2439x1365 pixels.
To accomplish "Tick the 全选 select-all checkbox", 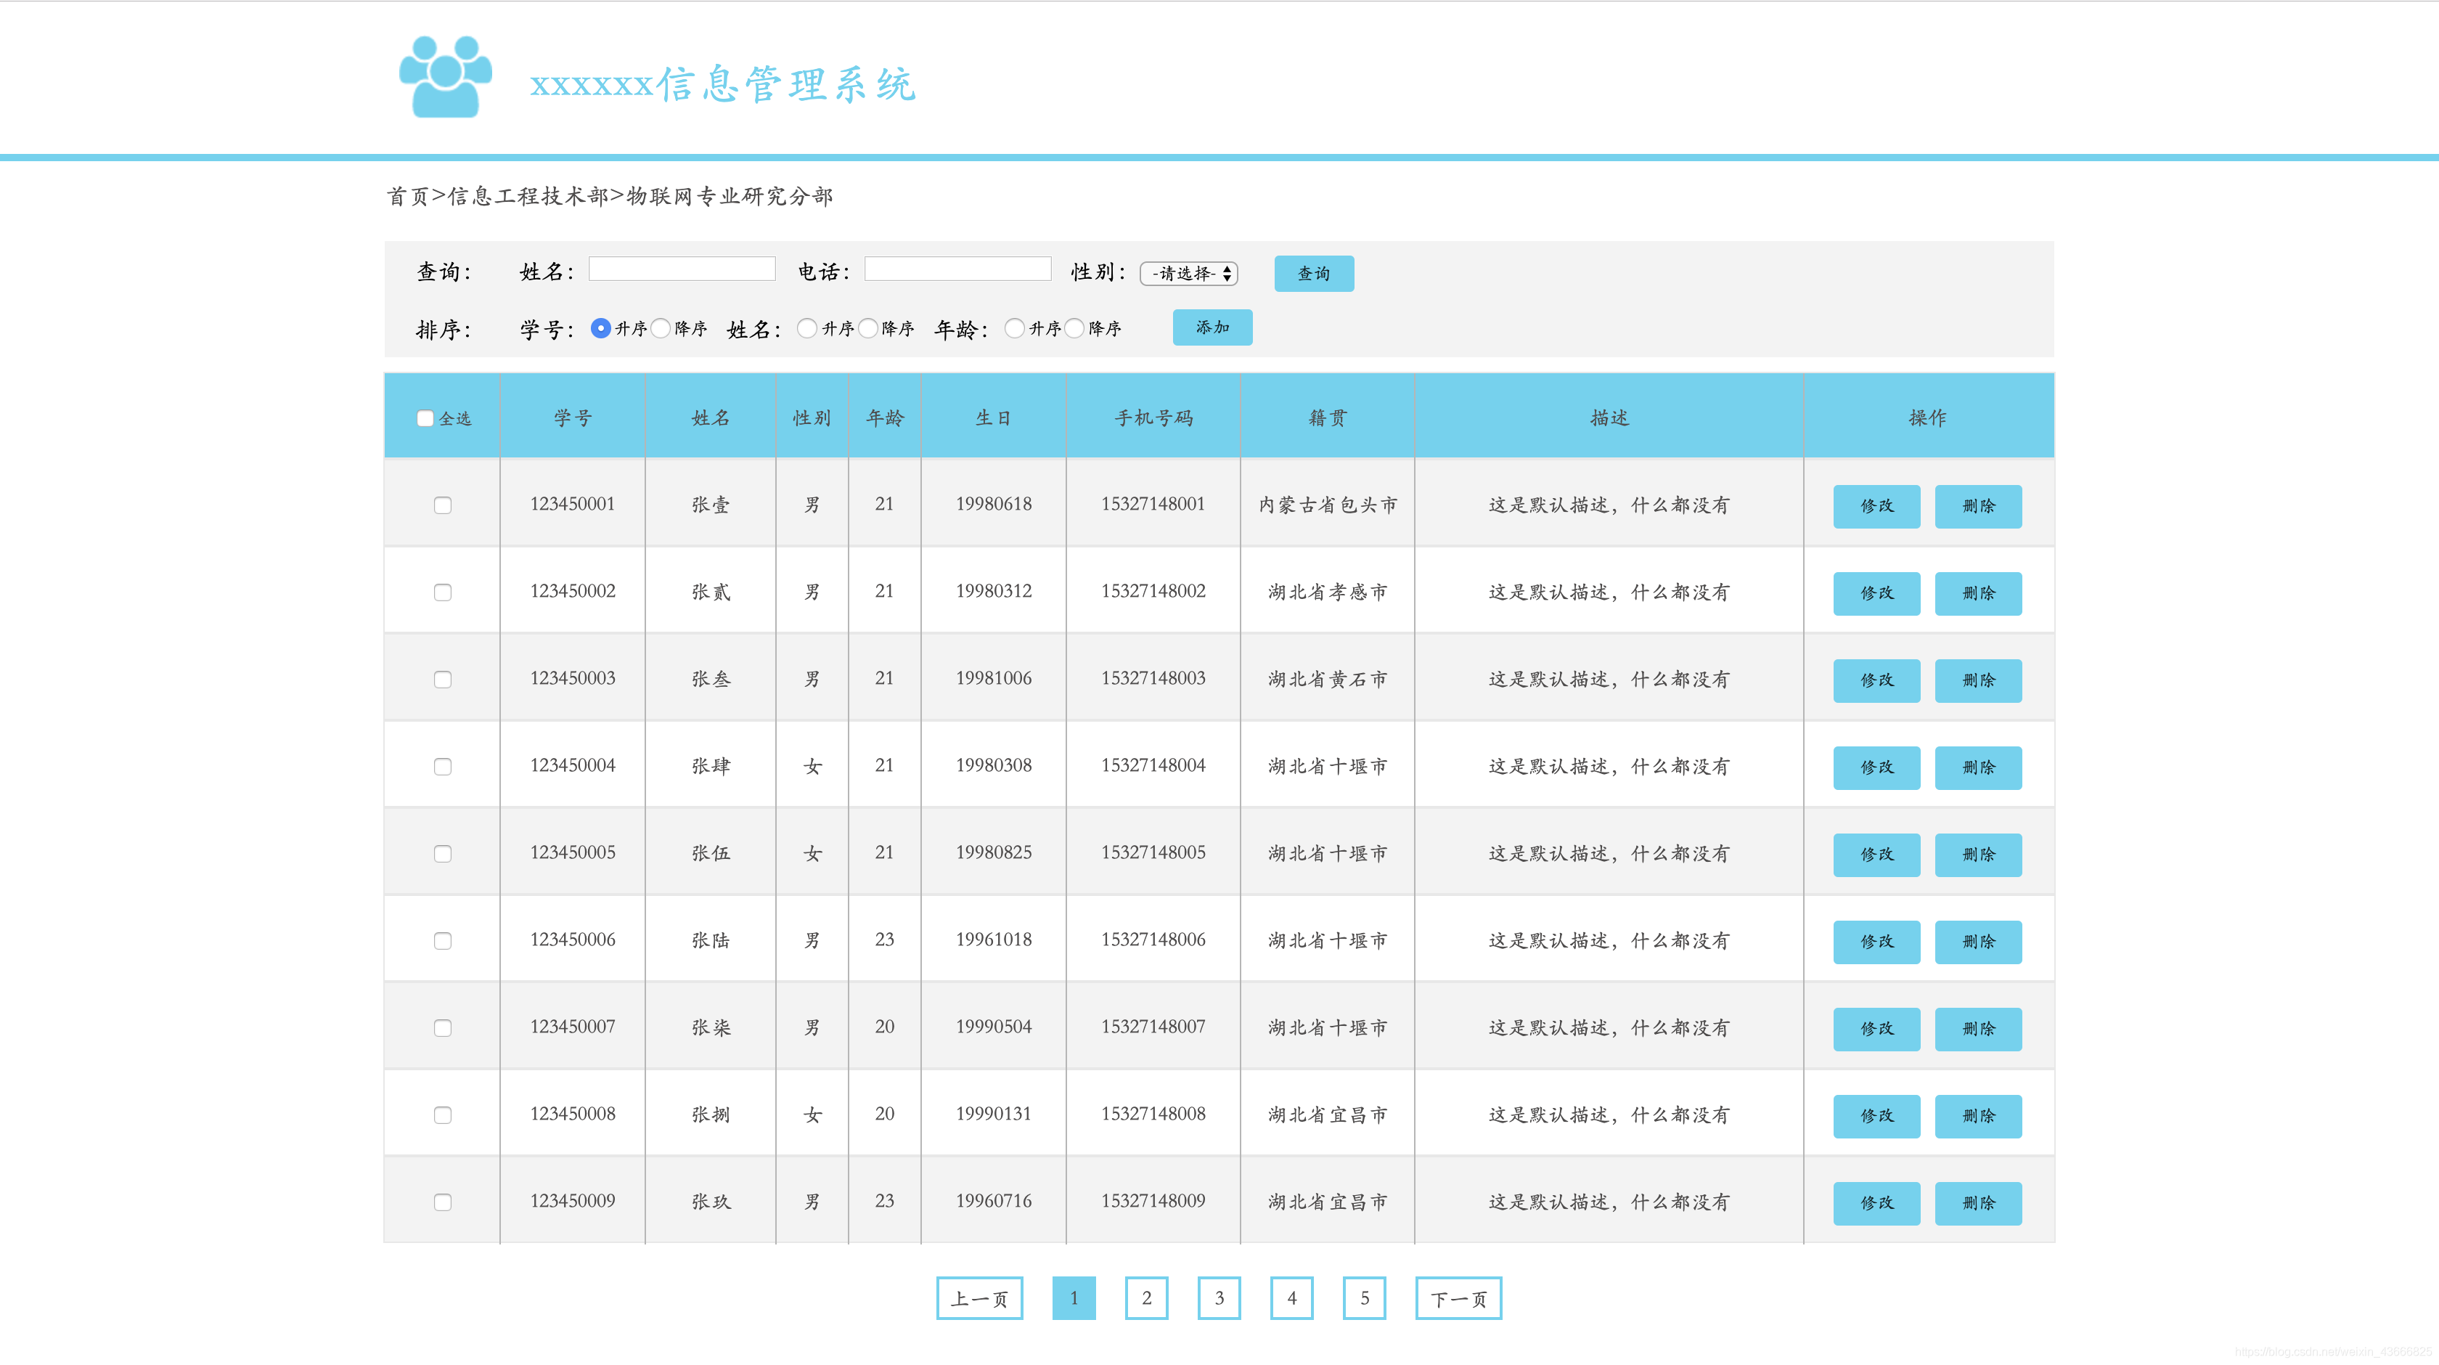I will 425,417.
